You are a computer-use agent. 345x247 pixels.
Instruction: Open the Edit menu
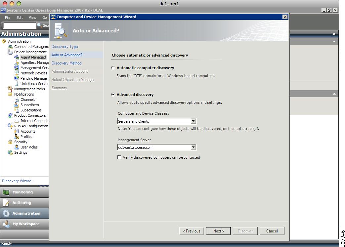(20, 18)
